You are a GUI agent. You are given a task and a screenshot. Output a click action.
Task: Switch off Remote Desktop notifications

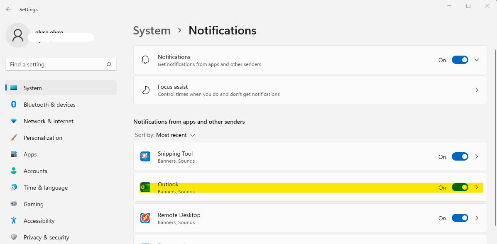pyautogui.click(x=460, y=218)
